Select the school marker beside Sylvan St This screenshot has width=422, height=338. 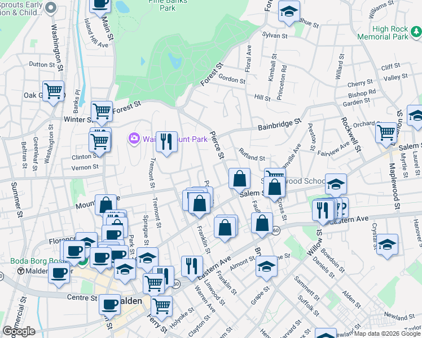pyautogui.click(x=289, y=12)
